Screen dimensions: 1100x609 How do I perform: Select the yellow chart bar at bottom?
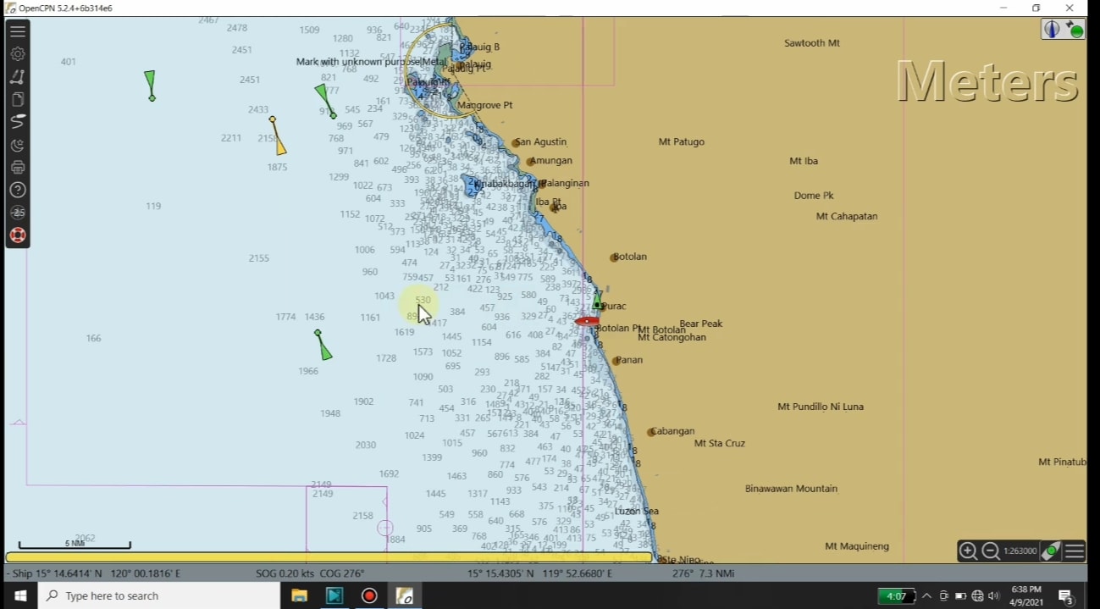(329, 557)
